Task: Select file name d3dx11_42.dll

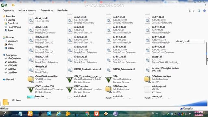Action: pos(81,57)
